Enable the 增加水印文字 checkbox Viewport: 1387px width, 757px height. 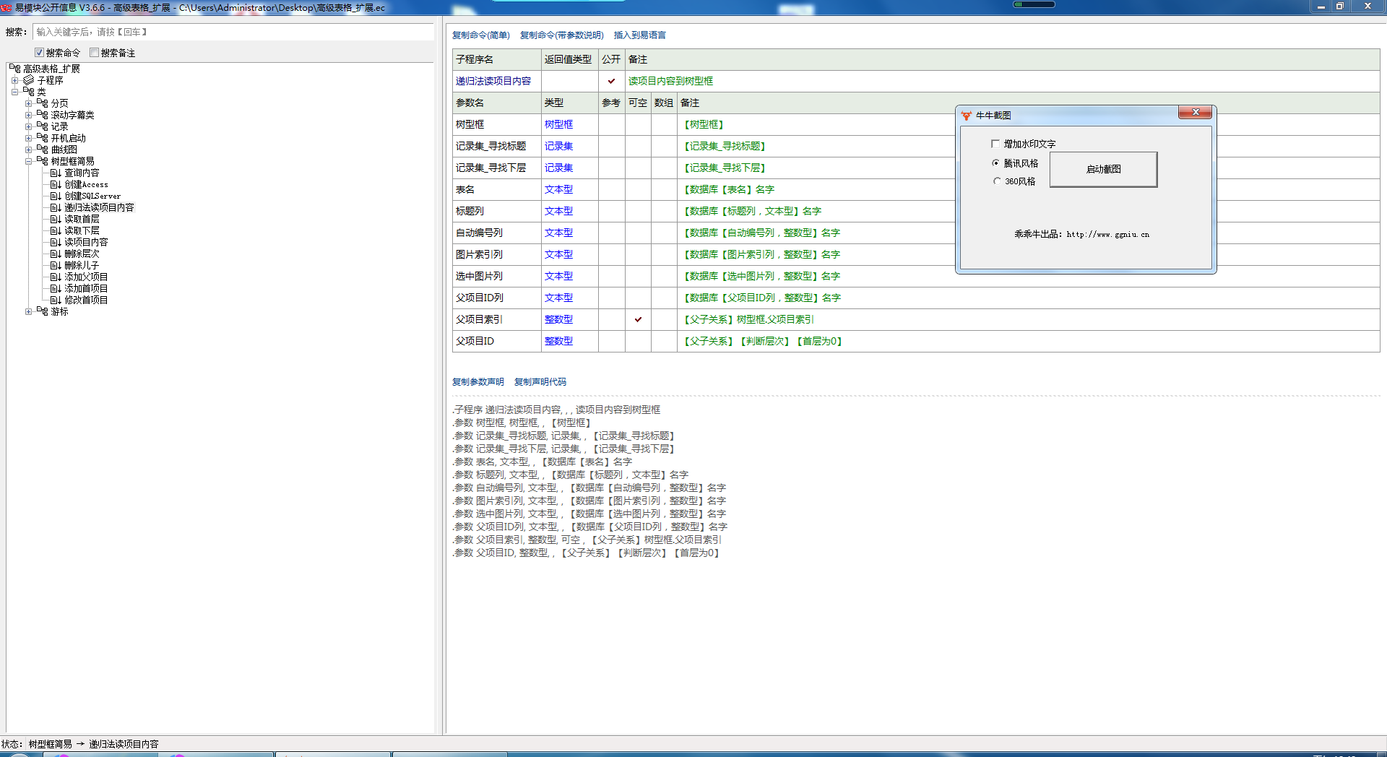[x=995, y=144]
